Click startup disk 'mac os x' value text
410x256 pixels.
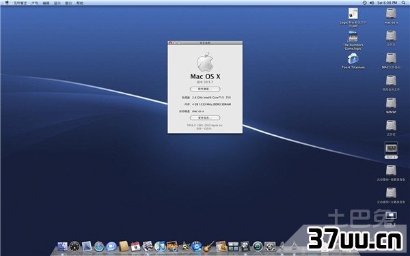198,111
